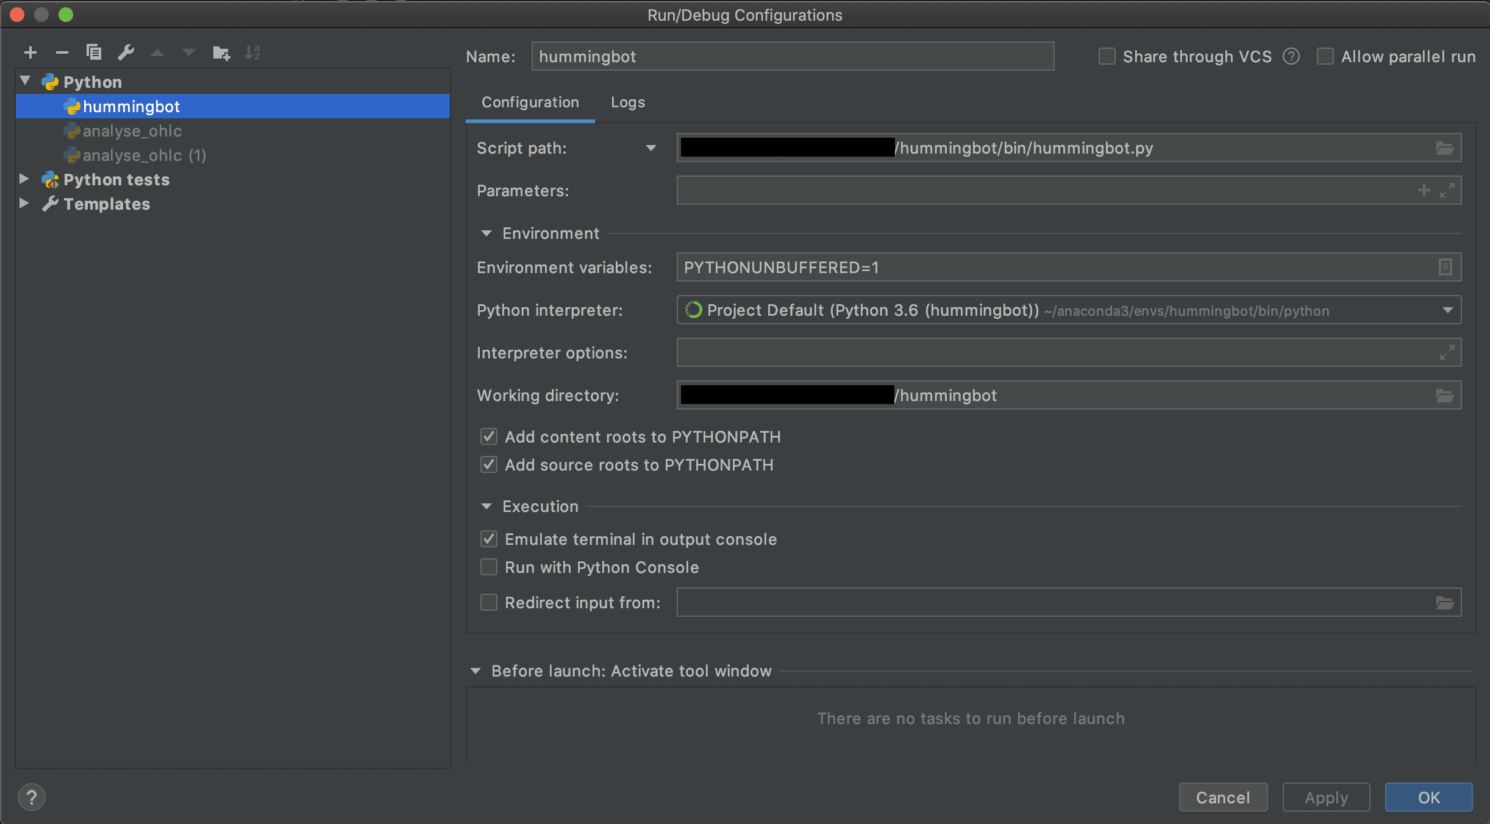Open Script path type dropdown arrow
Viewport: 1490px width, 824px height.
point(651,148)
